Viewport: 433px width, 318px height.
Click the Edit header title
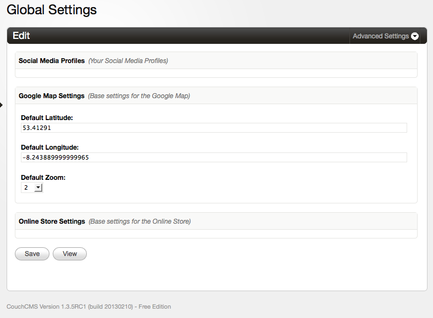[x=21, y=36]
